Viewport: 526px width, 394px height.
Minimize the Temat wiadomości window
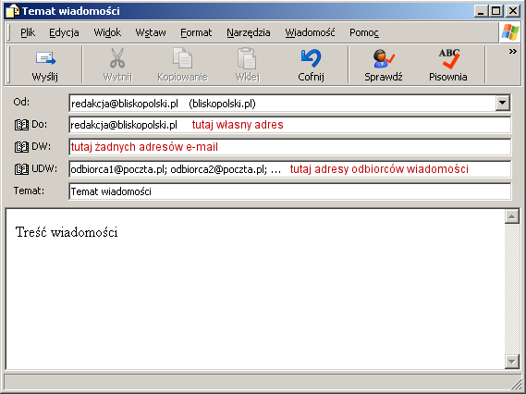pyautogui.click(x=481, y=11)
